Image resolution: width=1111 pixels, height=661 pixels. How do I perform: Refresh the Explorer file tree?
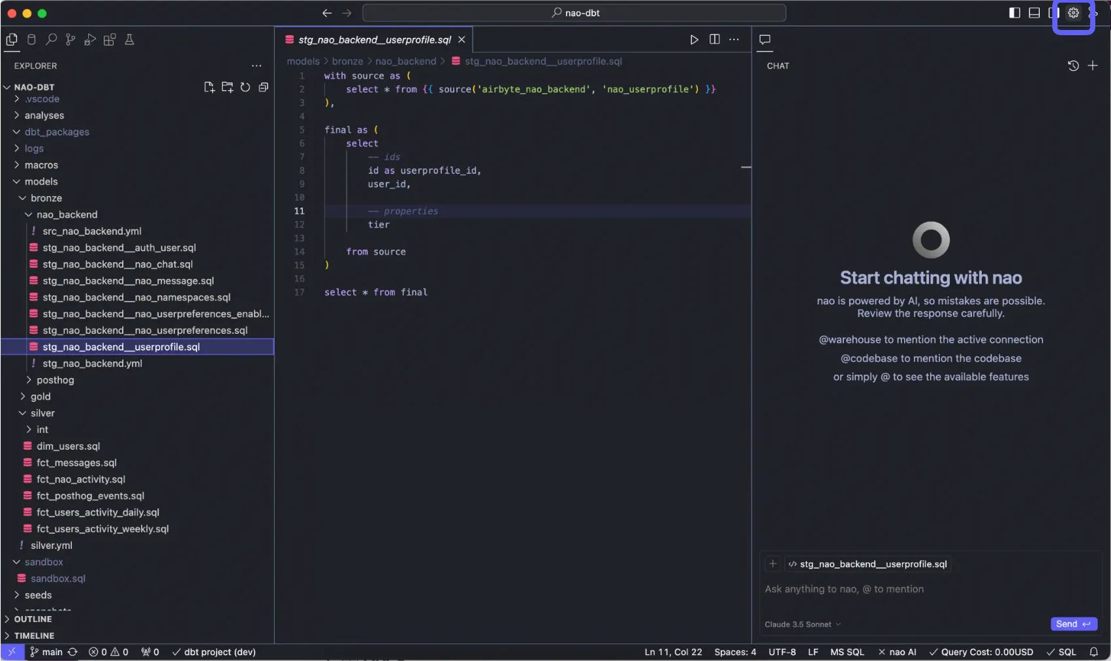click(x=245, y=87)
